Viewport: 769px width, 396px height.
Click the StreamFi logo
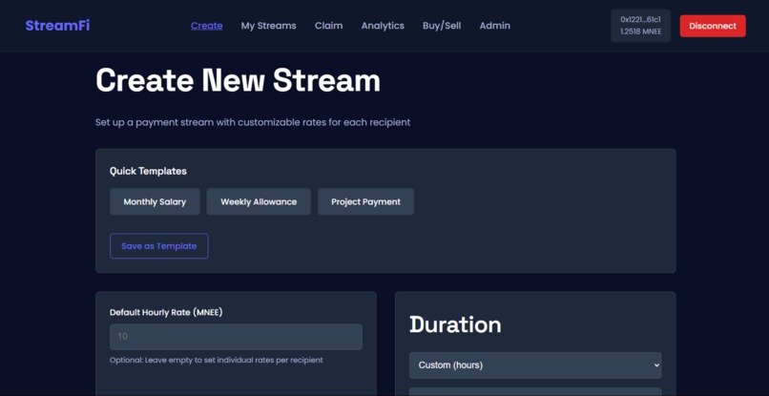57,26
